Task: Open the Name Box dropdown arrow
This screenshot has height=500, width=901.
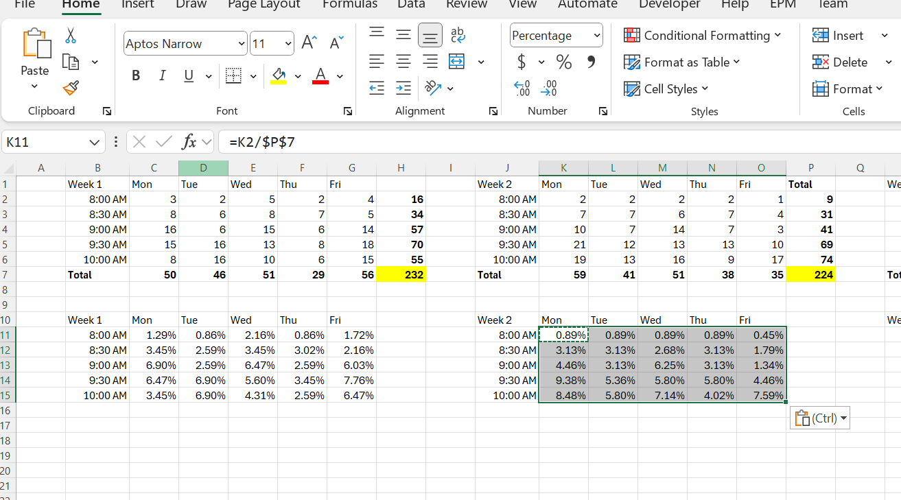Action: click(x=95, y=143)
